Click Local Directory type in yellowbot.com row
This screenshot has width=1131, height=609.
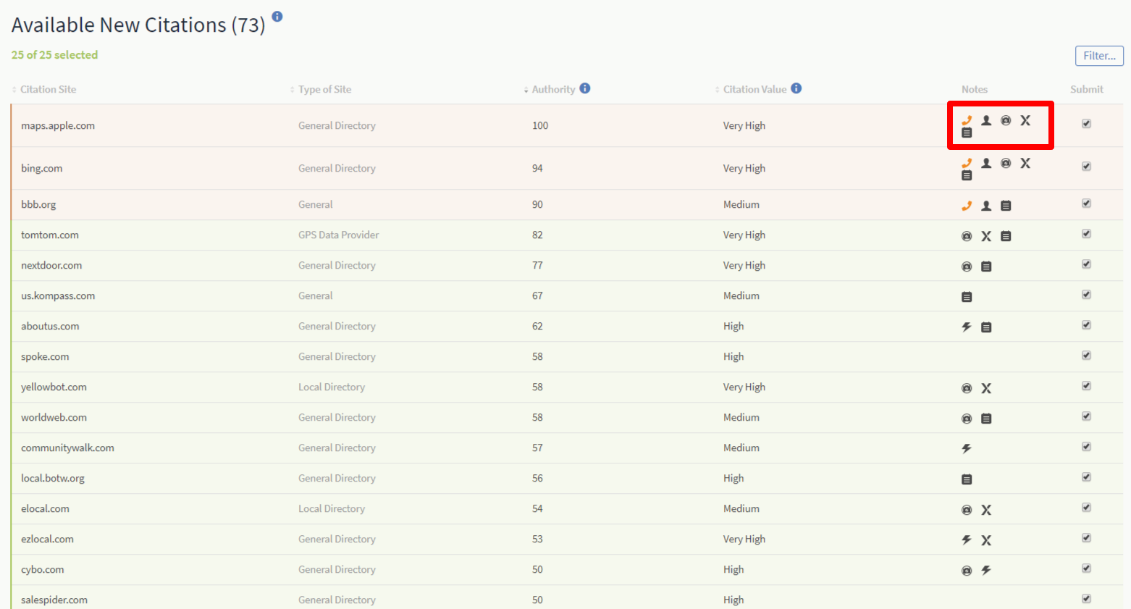coord(332,387)
